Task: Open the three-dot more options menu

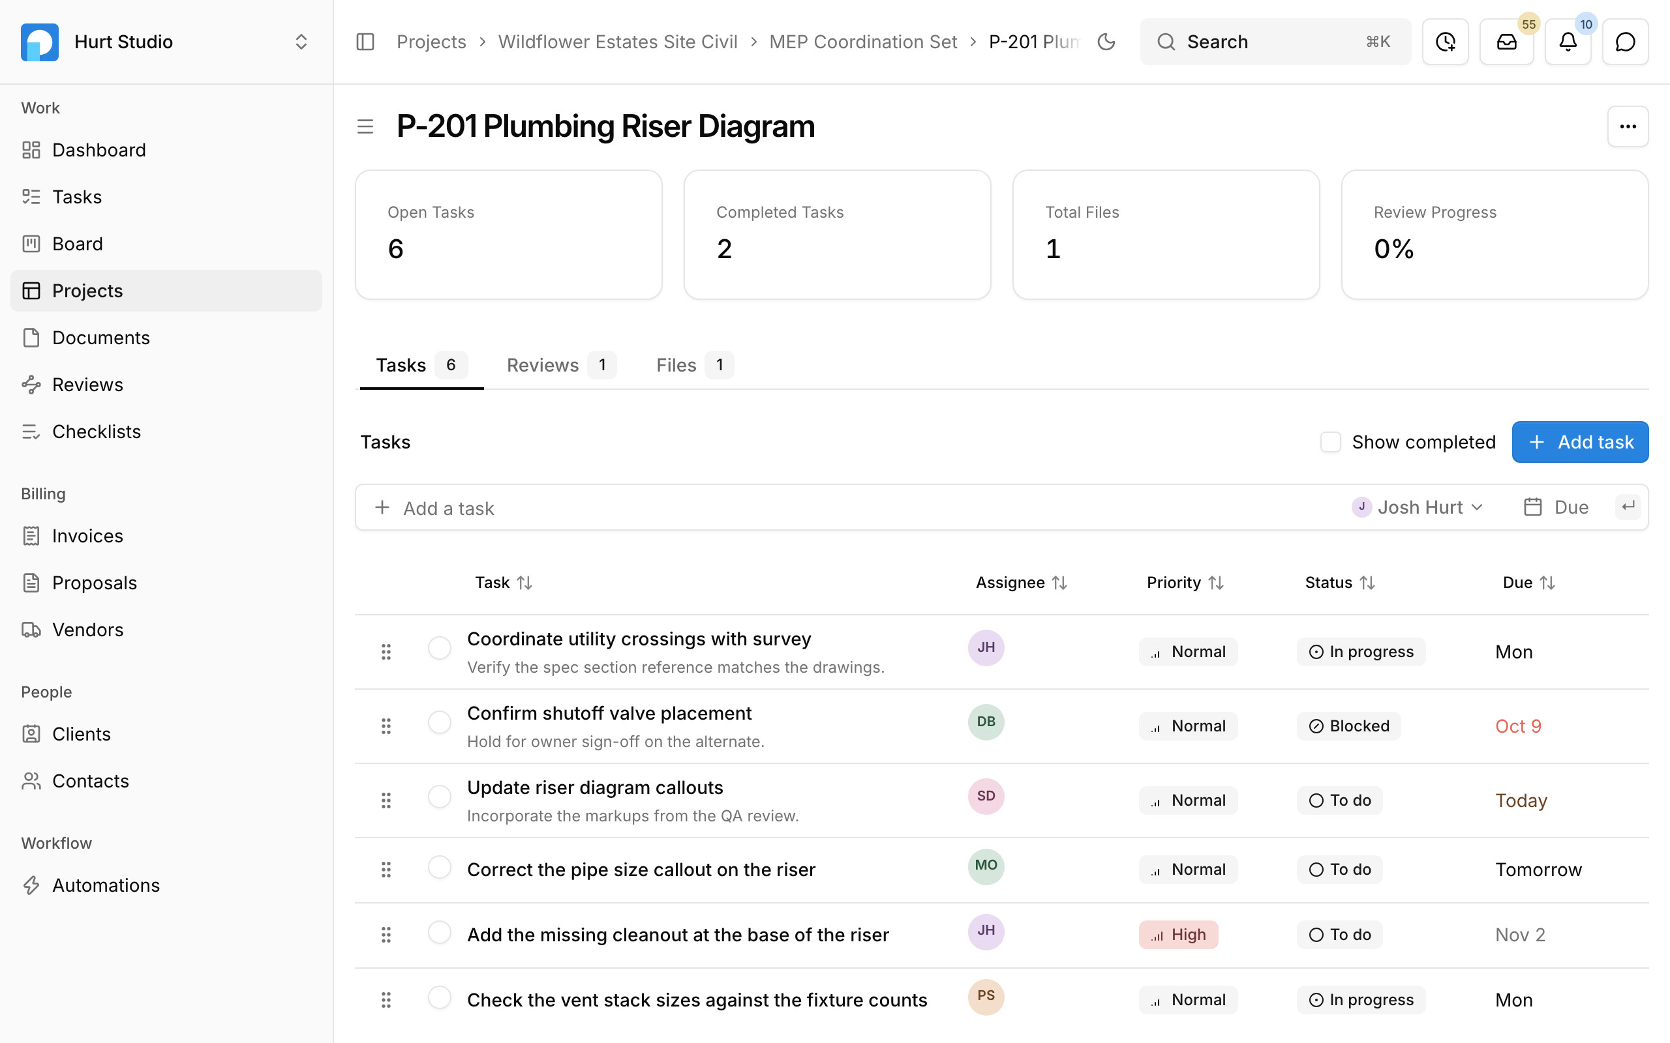Action: pyautogui.click(x=1628, y=126)
